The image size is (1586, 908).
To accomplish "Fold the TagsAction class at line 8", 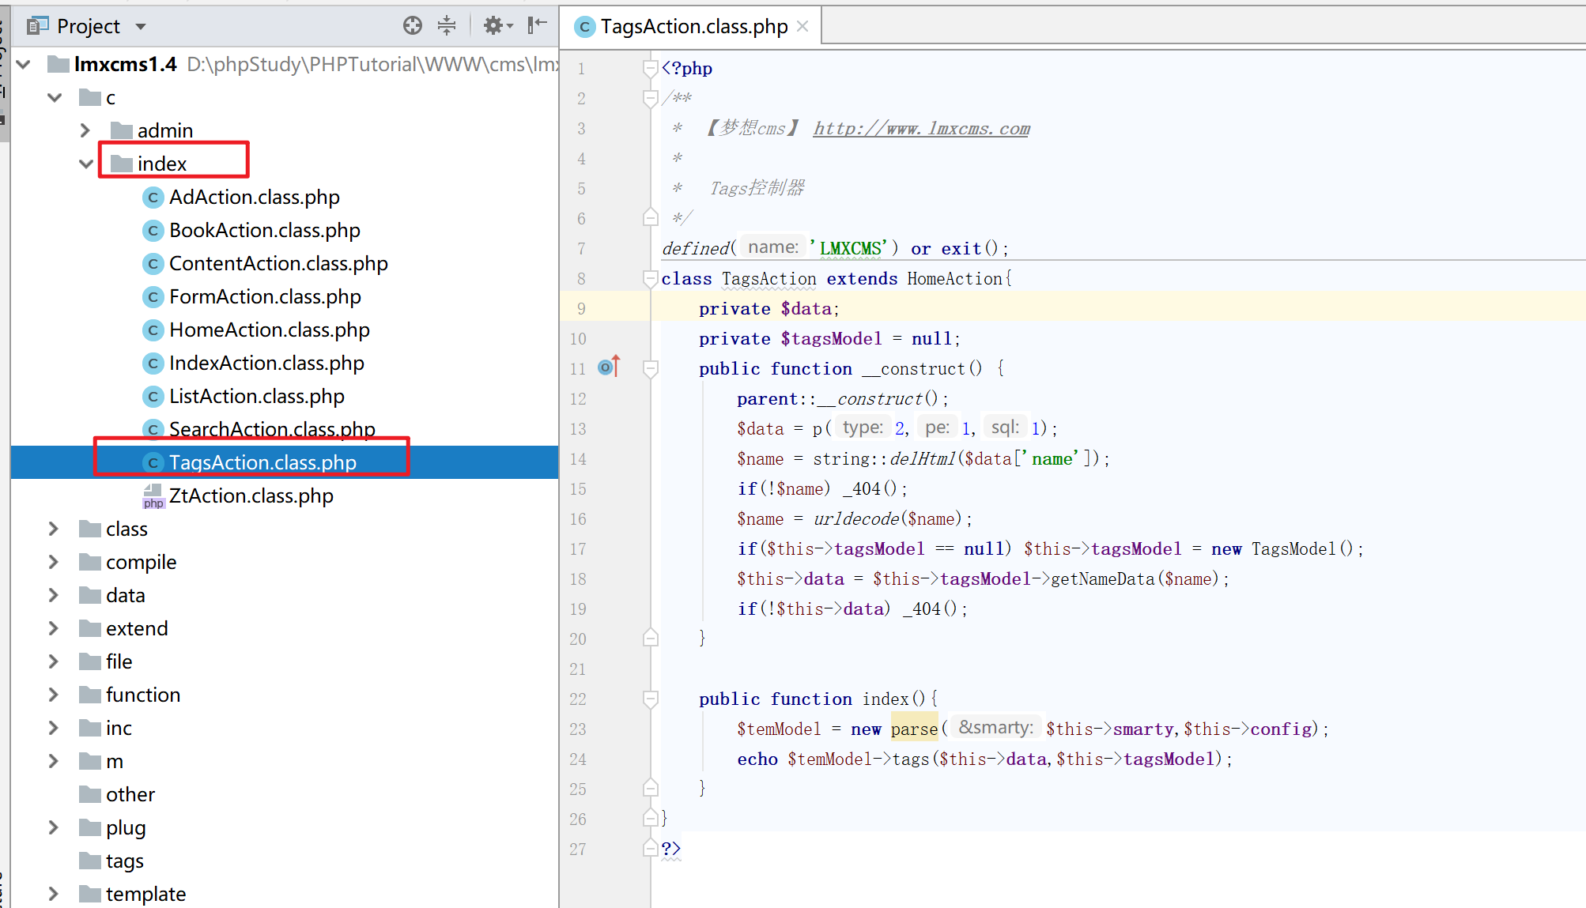I will [x=650, y=279].
